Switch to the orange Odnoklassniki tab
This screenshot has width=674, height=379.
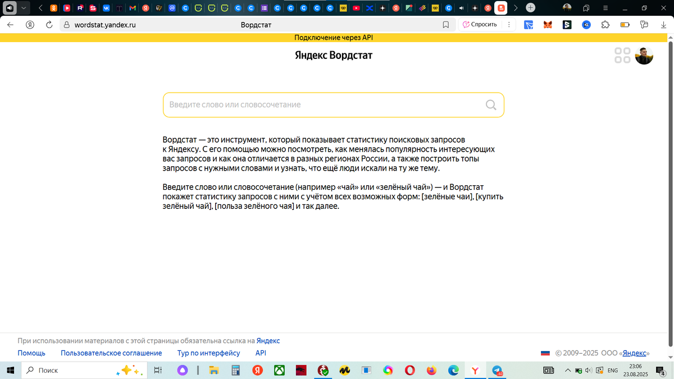[53, 8]
